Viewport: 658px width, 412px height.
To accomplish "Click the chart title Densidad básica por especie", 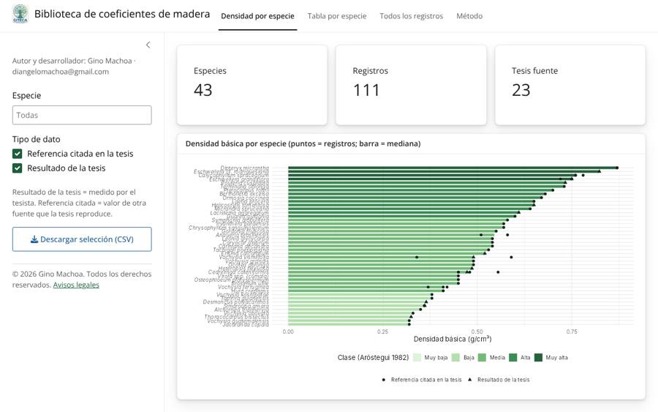I will [x=303, y=143].
